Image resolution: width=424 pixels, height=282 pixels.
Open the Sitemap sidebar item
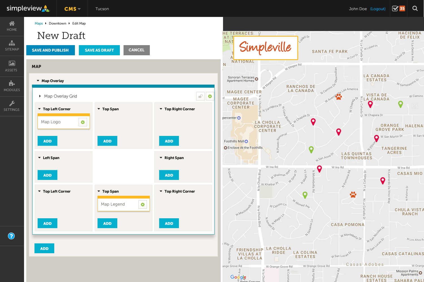pyautogui.click(x=12, y=46)
